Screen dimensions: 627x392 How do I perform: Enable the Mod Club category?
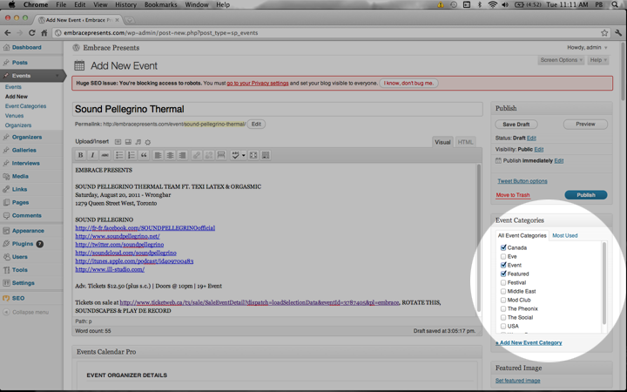[x=503, y=300]
